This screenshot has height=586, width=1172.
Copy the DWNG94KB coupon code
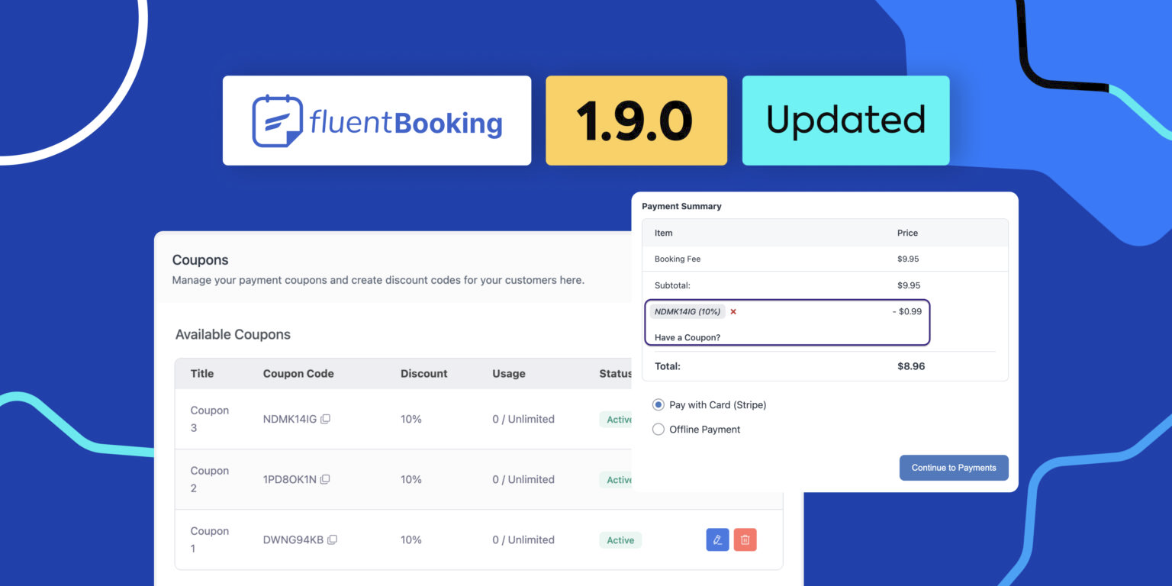point(332,539)
